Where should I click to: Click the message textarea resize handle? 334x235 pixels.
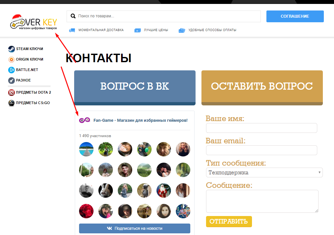click(x=317, y=210)
